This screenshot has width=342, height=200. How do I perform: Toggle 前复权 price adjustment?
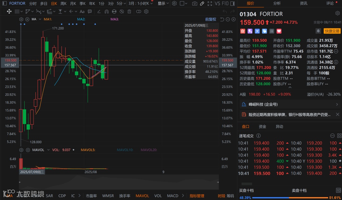pyautogui.click(x=211, y=19)
